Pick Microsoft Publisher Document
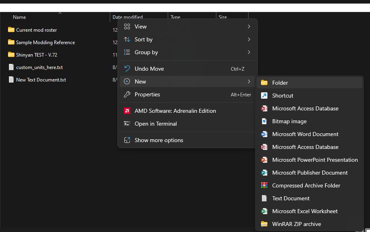The width and height of the screenshot is (370, 232). coord(310,173)
